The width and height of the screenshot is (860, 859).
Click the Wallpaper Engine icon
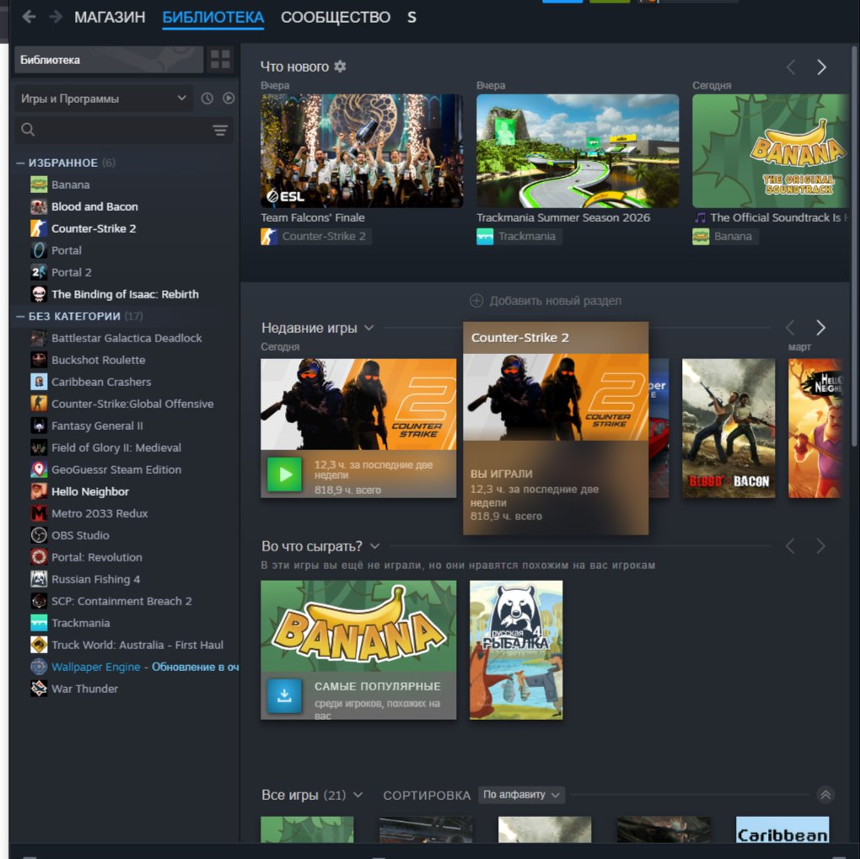39,667
